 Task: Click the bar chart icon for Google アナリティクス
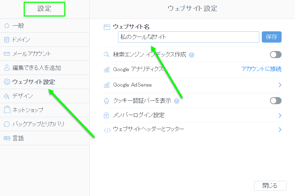[107, 70]
